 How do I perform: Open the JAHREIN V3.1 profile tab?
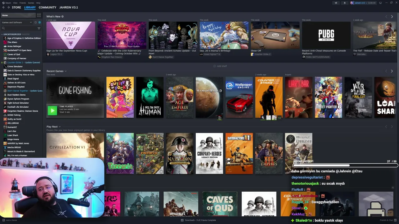pos(69,7)
